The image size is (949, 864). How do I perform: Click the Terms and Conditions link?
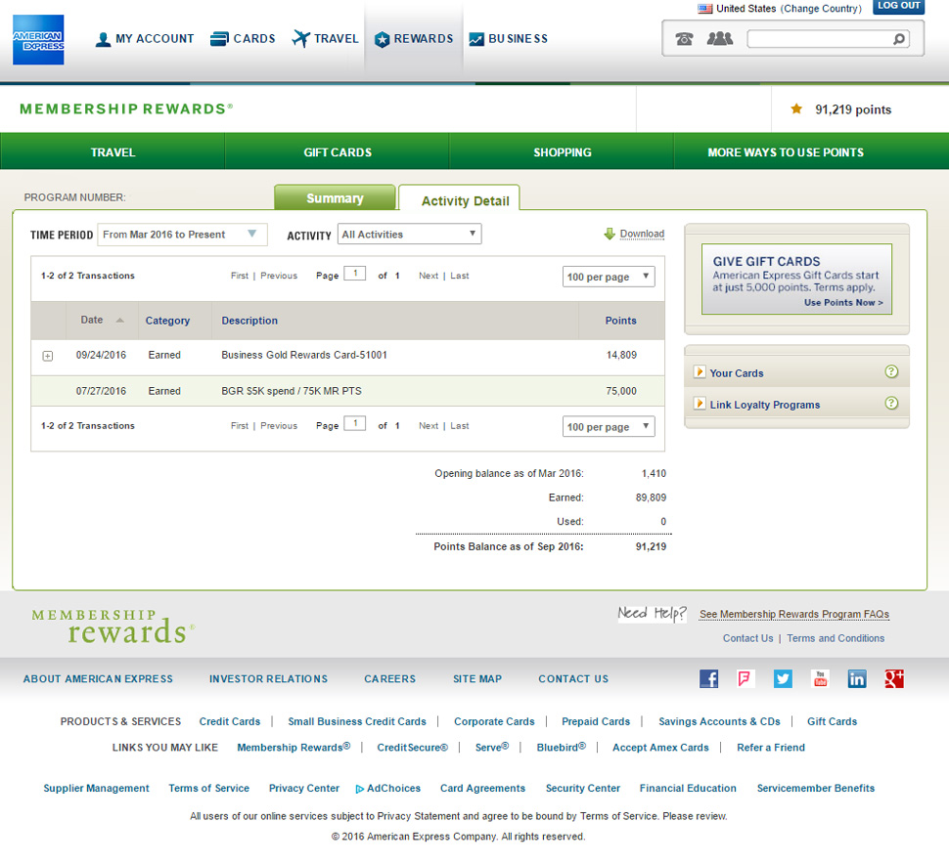point(836,638)
